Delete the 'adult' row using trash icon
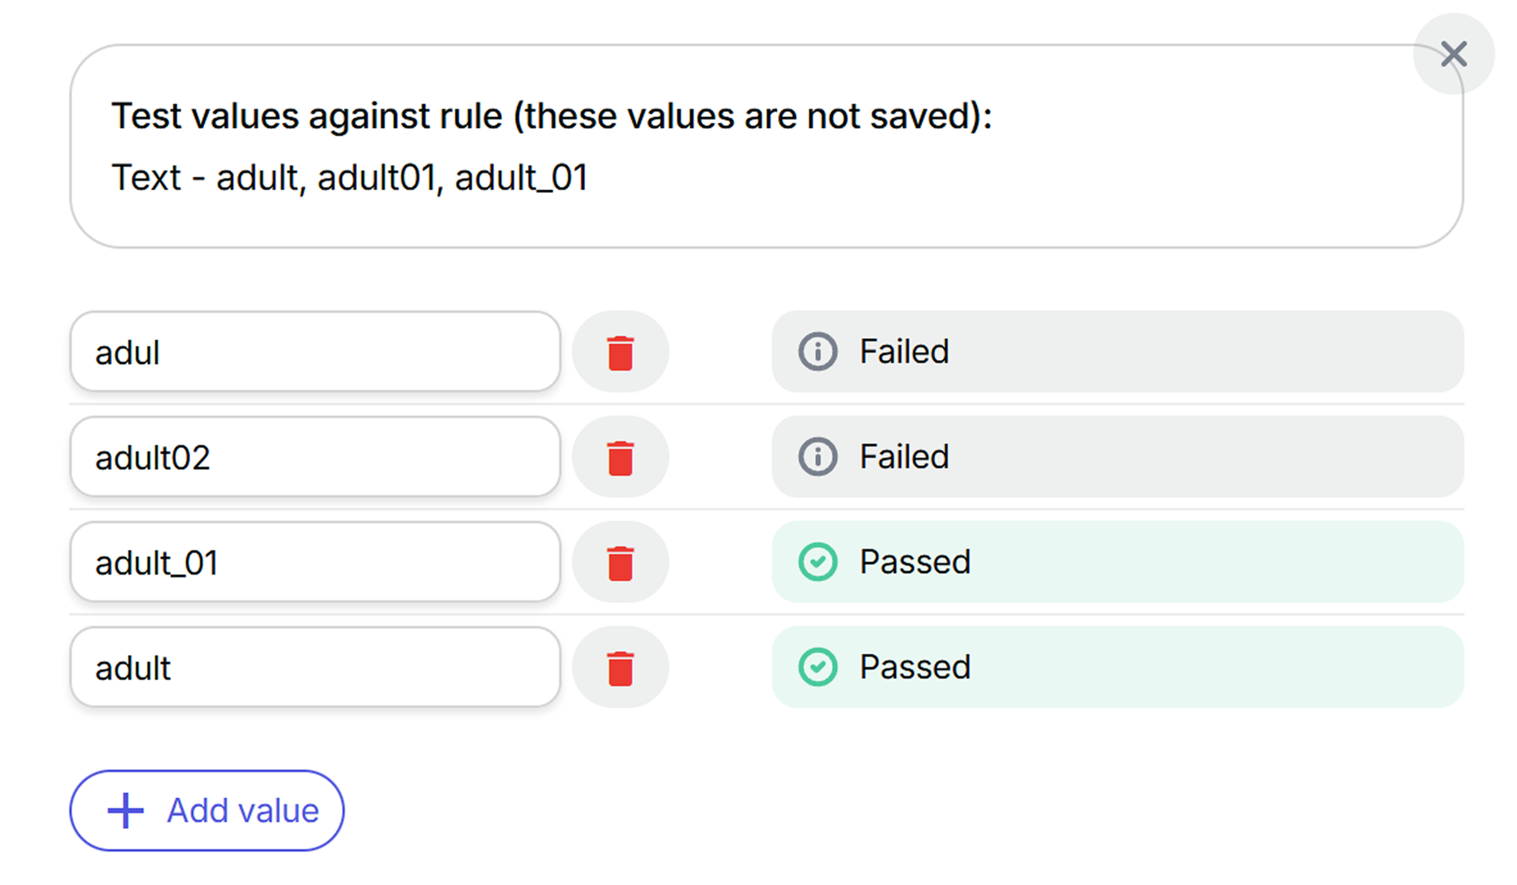 (619, 667)
